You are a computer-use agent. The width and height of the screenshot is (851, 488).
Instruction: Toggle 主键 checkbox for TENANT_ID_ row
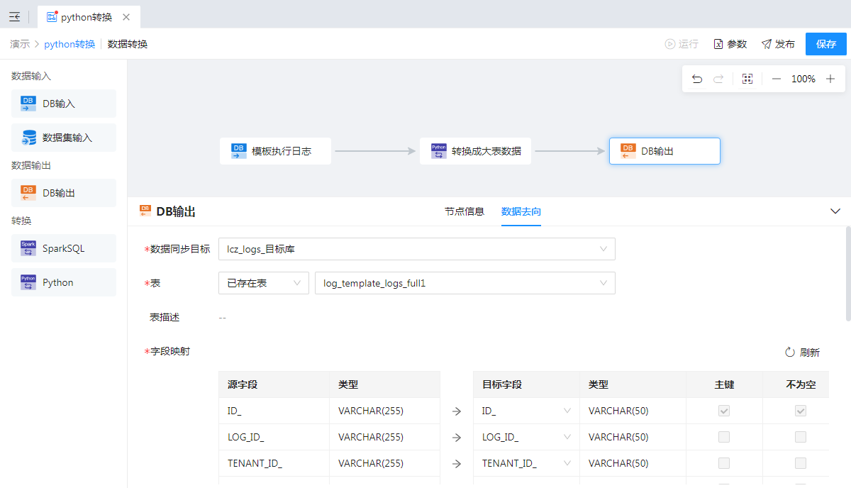coord(723,463)
